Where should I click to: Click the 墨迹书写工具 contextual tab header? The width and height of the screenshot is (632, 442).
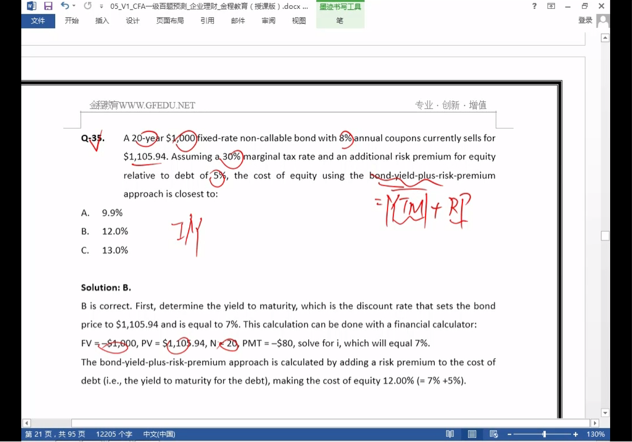(x=340, y=7)
